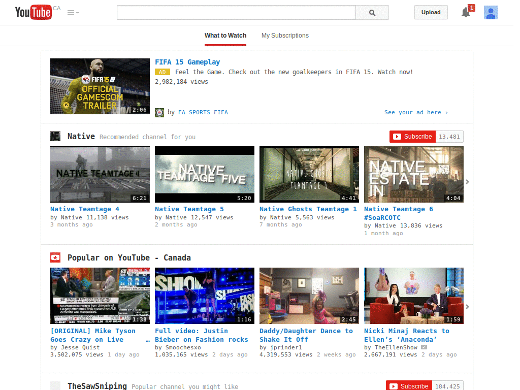Open Justin Bieber Fashion rocks thumbnail

point(205,296)
